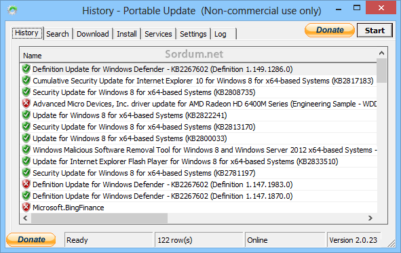
Task: Open the Download tab
Action: pyautogui.click(x=93, y=34)
